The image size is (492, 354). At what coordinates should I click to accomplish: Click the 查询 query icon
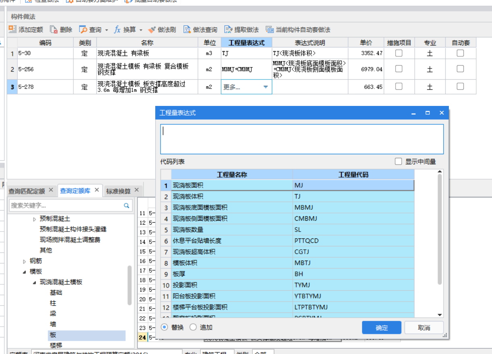pos(83,29)
